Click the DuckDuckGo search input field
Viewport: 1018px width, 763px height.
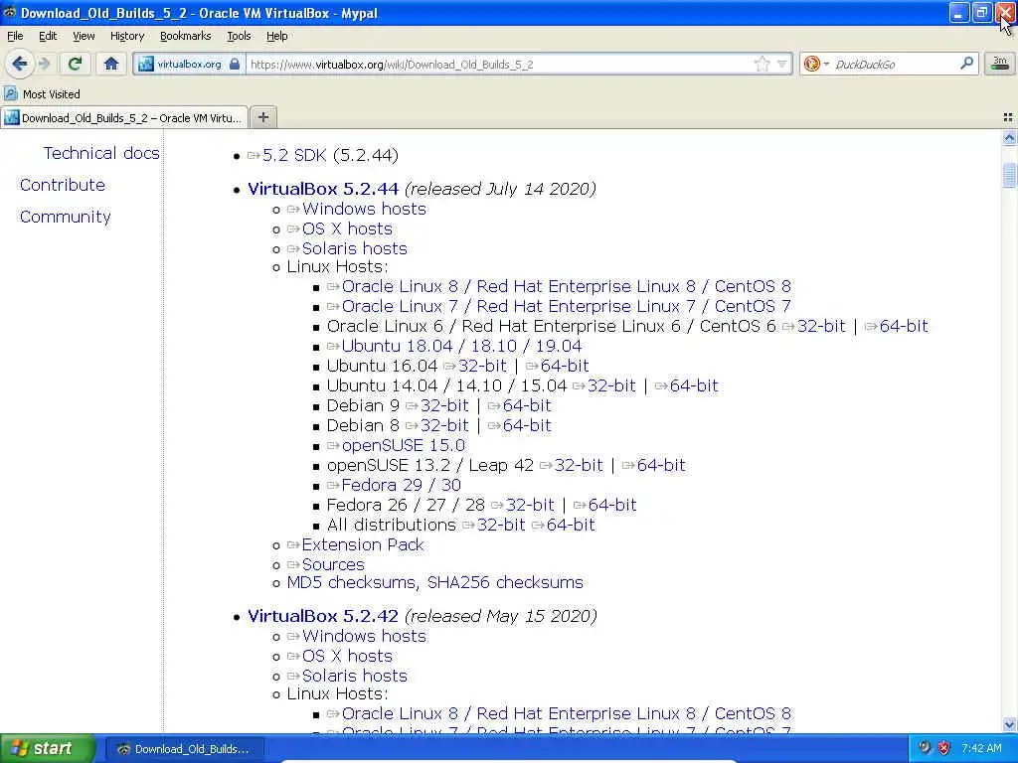point(895,64)
